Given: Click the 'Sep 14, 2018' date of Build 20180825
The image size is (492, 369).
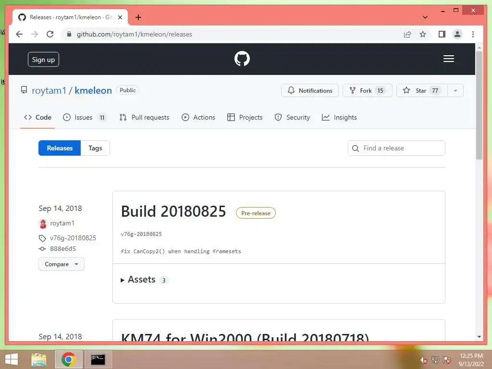Looking at the screenshot, I should (60, 209).
